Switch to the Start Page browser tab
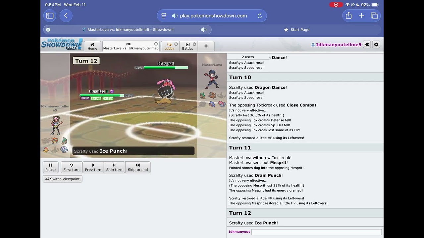Screen dimensions: 424x238 pos(296,29)
